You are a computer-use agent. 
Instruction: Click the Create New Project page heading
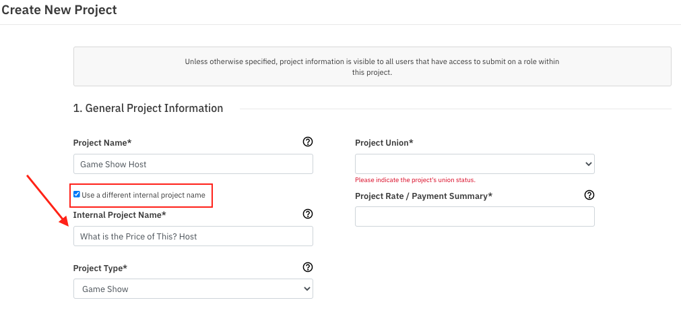(59, 10)
